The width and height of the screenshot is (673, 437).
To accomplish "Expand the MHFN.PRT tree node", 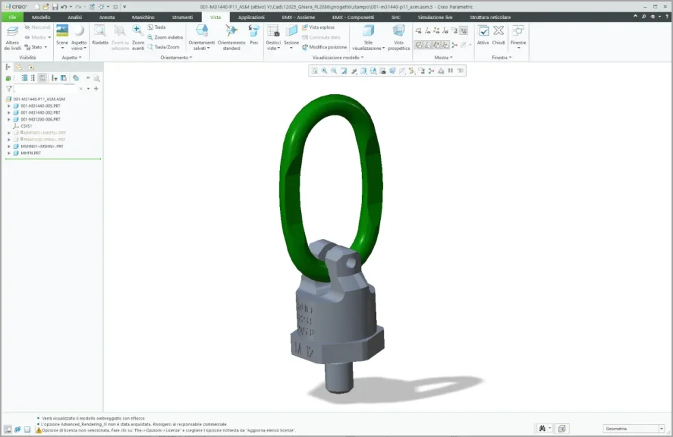I will 9,153.
